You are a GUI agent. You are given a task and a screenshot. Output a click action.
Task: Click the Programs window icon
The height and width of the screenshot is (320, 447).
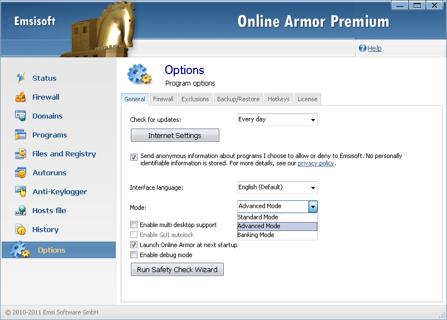(21, 135)
